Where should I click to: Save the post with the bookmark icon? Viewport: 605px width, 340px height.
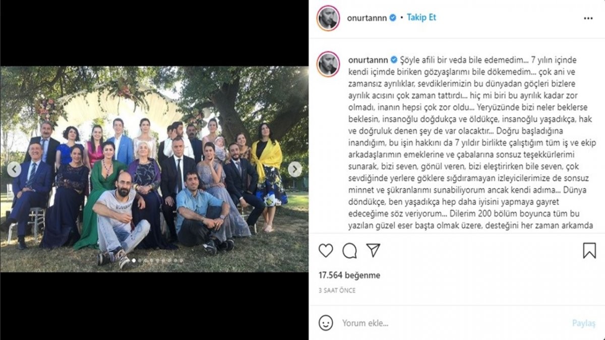coord(589,250)
